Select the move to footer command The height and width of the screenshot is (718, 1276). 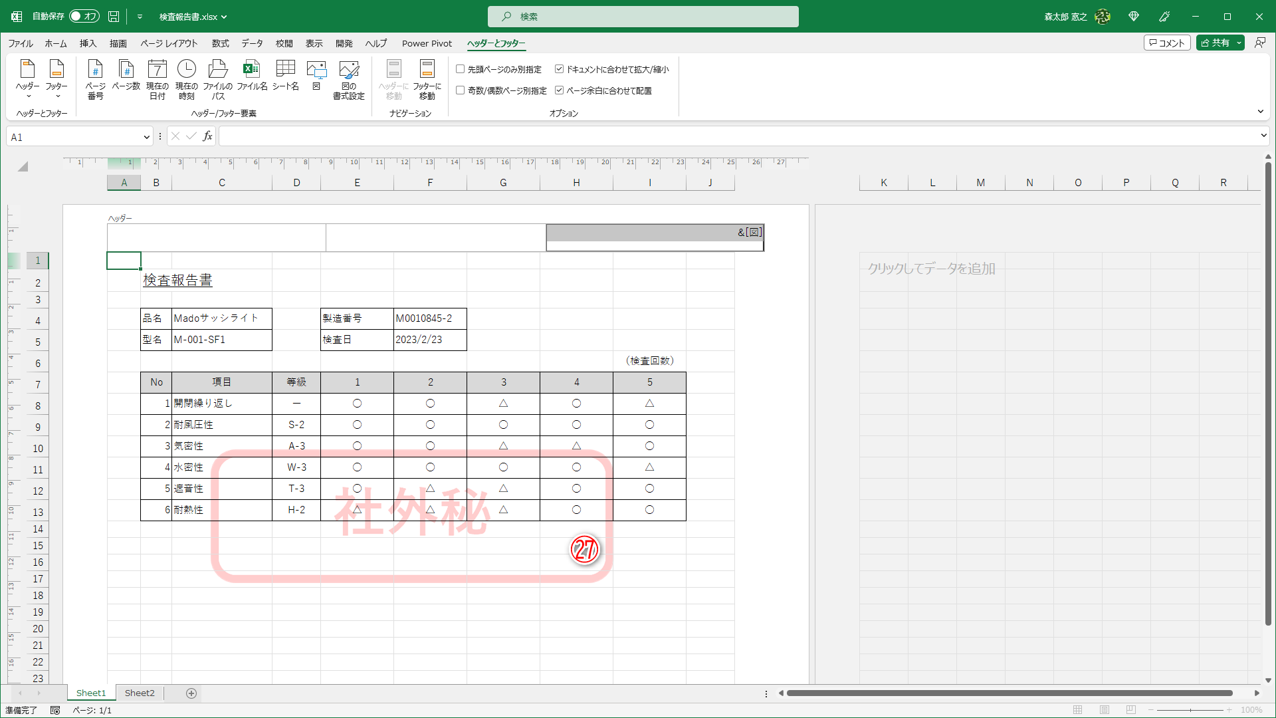(x=427, y=78)
